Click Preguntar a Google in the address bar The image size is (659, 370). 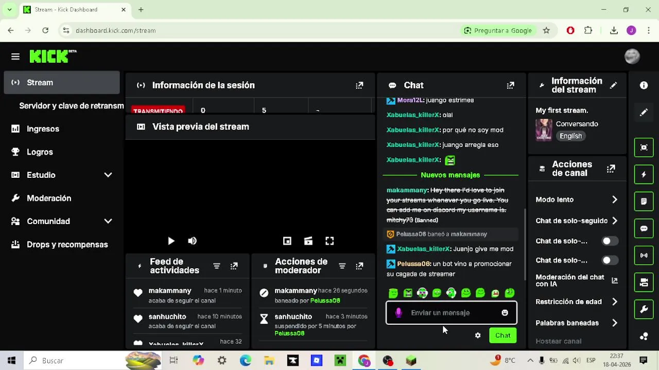497,30
